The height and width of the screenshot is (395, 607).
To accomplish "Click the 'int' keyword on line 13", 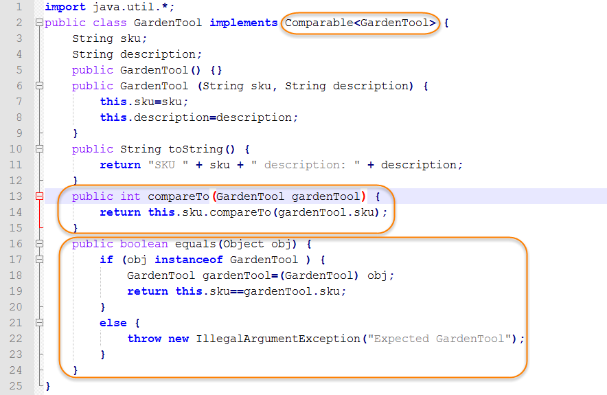I will tap(130, 196).
